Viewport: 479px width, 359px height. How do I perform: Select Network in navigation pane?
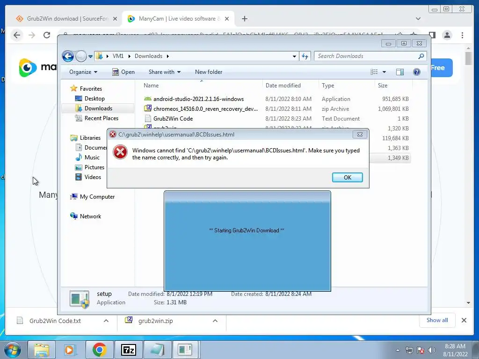90,216
